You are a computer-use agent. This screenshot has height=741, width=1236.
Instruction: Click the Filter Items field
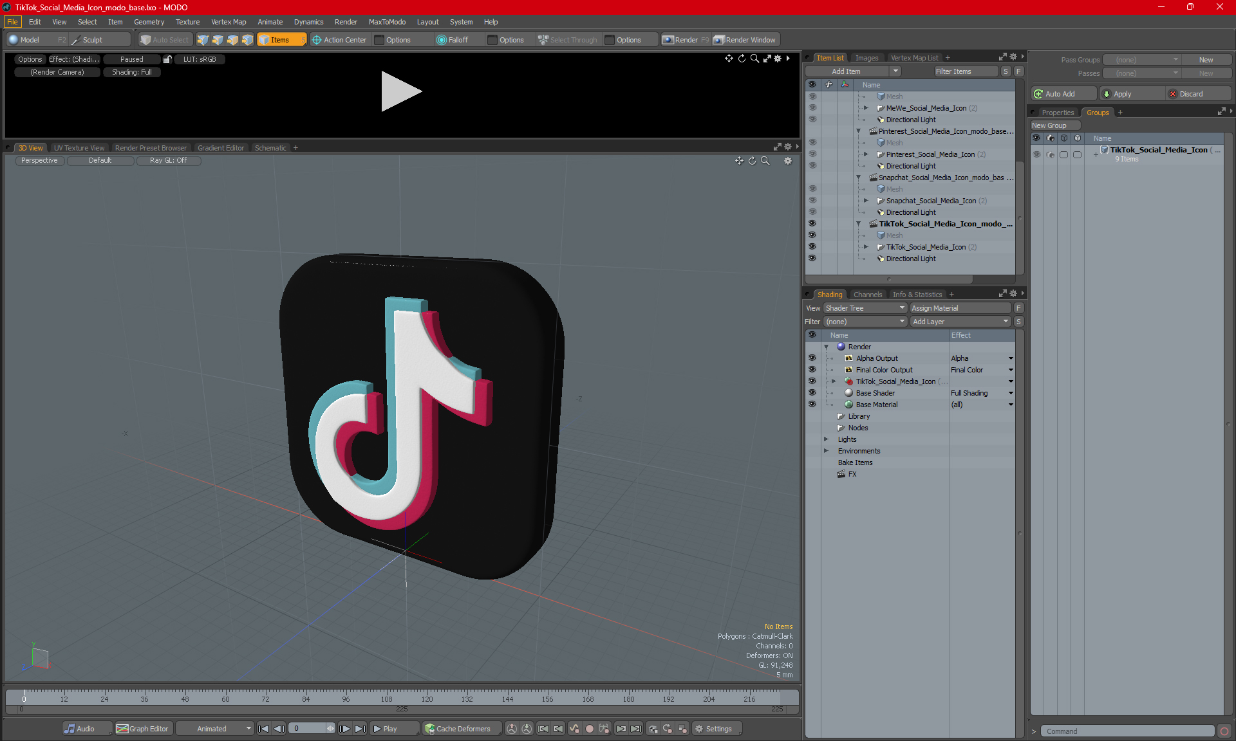tap(966, 71)
